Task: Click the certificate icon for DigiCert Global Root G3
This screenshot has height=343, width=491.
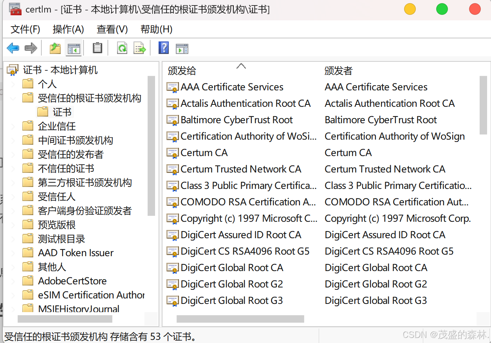Action: (x=173, y=301)
